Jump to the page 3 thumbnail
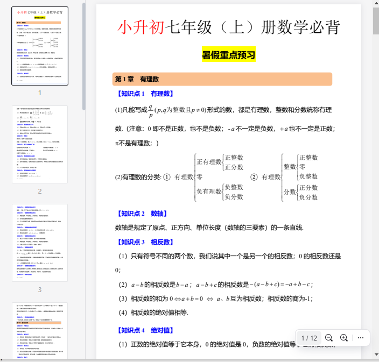This screenshot has width=379, height=362. click(x=40, y=243)
